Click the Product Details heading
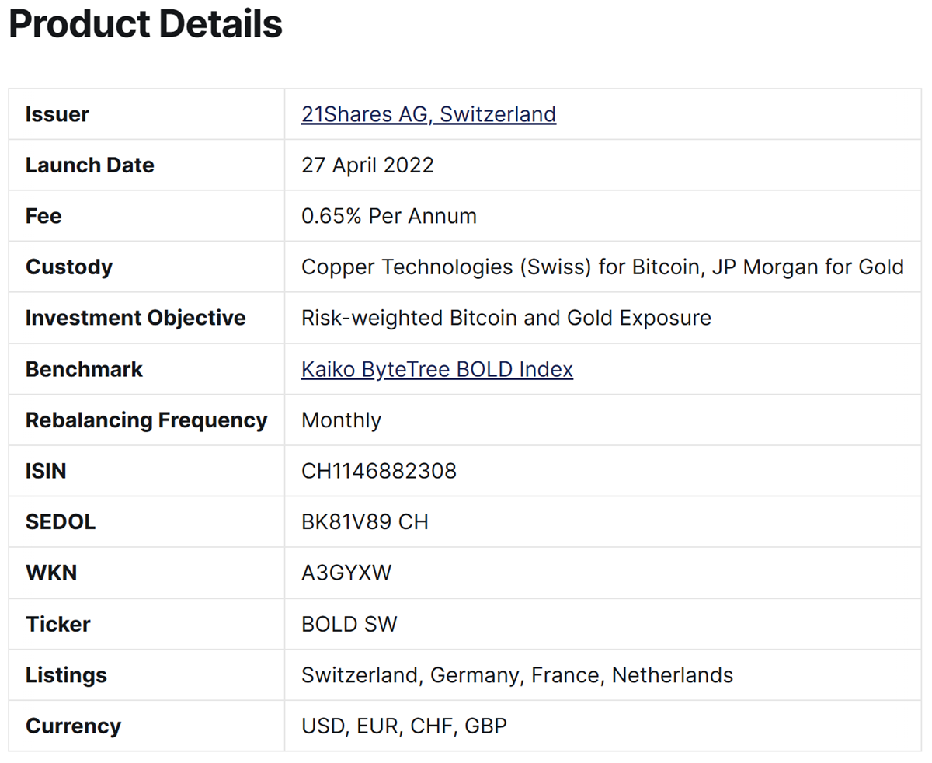 point(145,24)
